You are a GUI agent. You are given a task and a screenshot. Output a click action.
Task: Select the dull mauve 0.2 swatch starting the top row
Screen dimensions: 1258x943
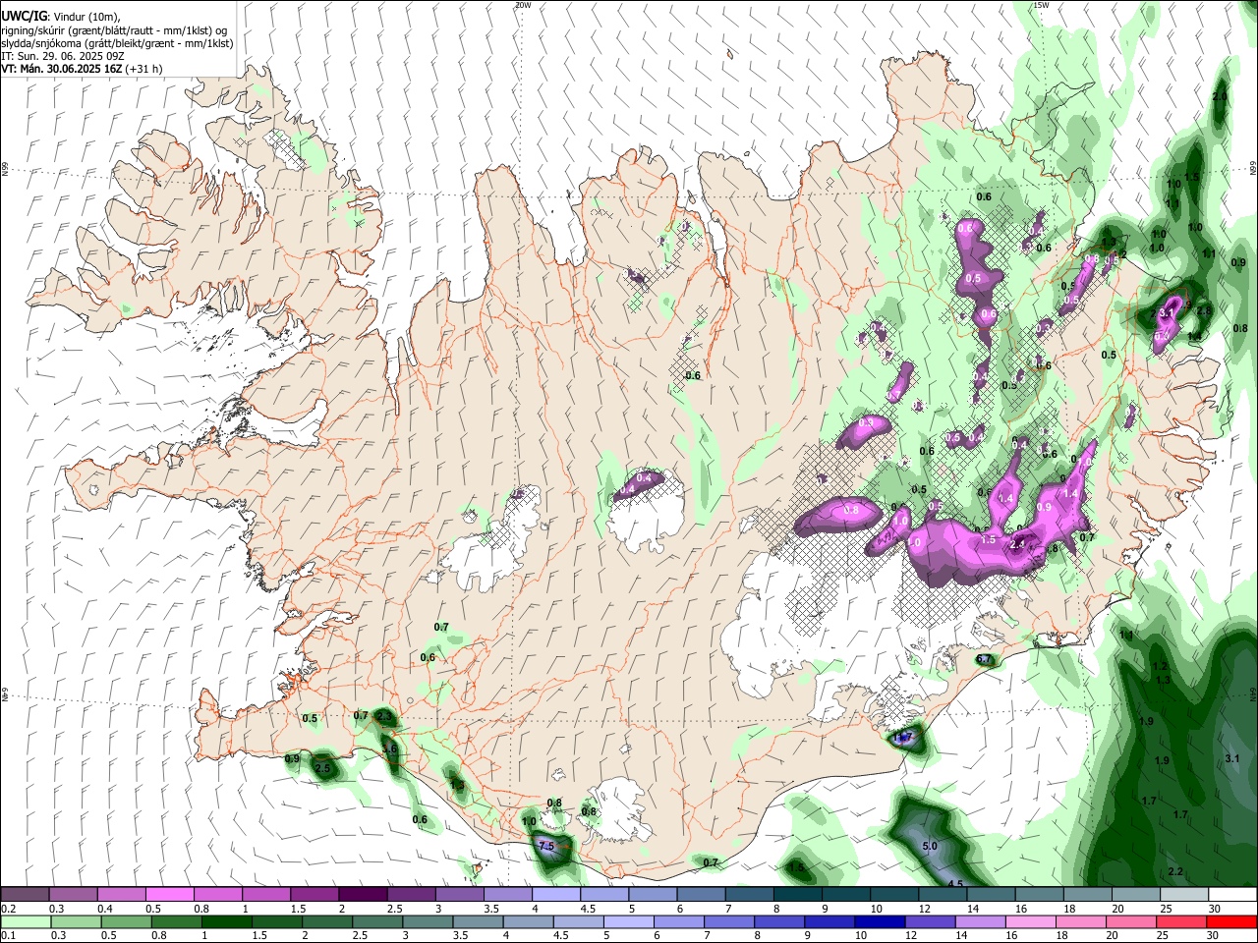pos(25,895)
